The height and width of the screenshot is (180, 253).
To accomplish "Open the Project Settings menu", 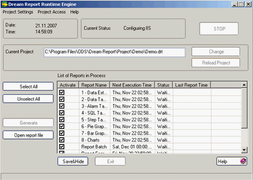I will (x=18, y=12).
